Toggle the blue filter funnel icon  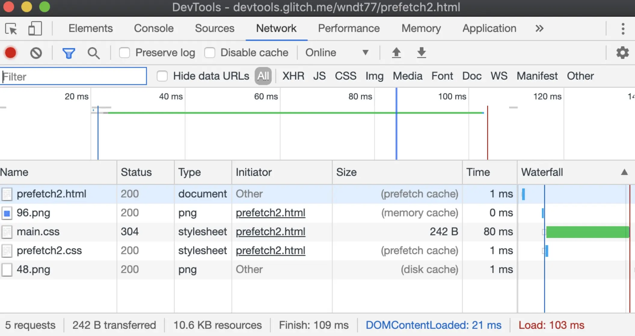tap(69, 53)
